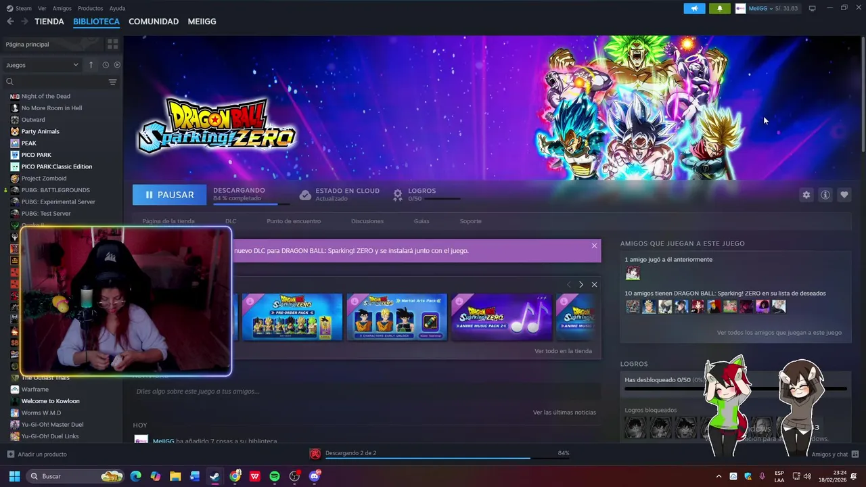Open the Martial Arts Pack DLC thumbnail
866x487 pixels.
(397, 317)
